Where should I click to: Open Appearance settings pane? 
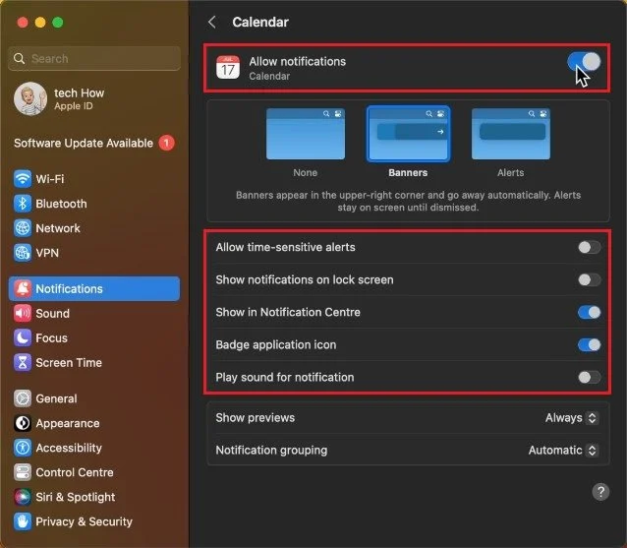click(x=94, y=423)
